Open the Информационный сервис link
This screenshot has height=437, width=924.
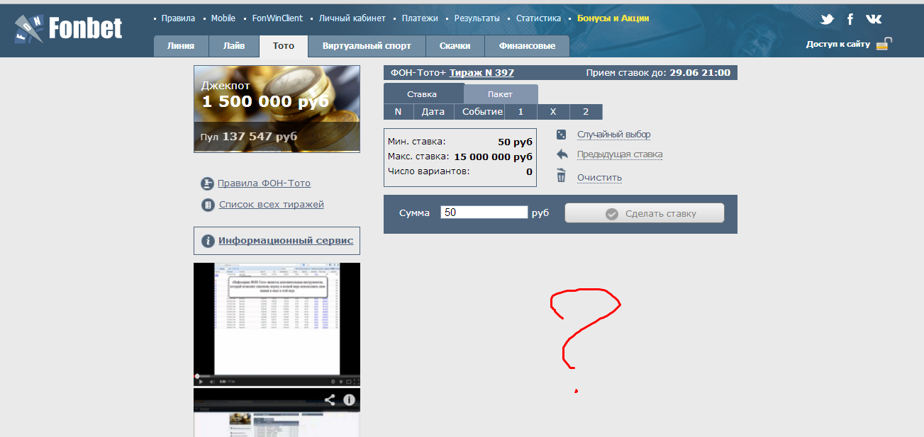286,241
